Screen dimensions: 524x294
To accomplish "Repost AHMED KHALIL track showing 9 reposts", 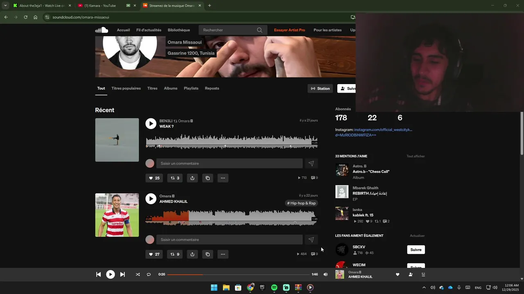I will [175, 254].
